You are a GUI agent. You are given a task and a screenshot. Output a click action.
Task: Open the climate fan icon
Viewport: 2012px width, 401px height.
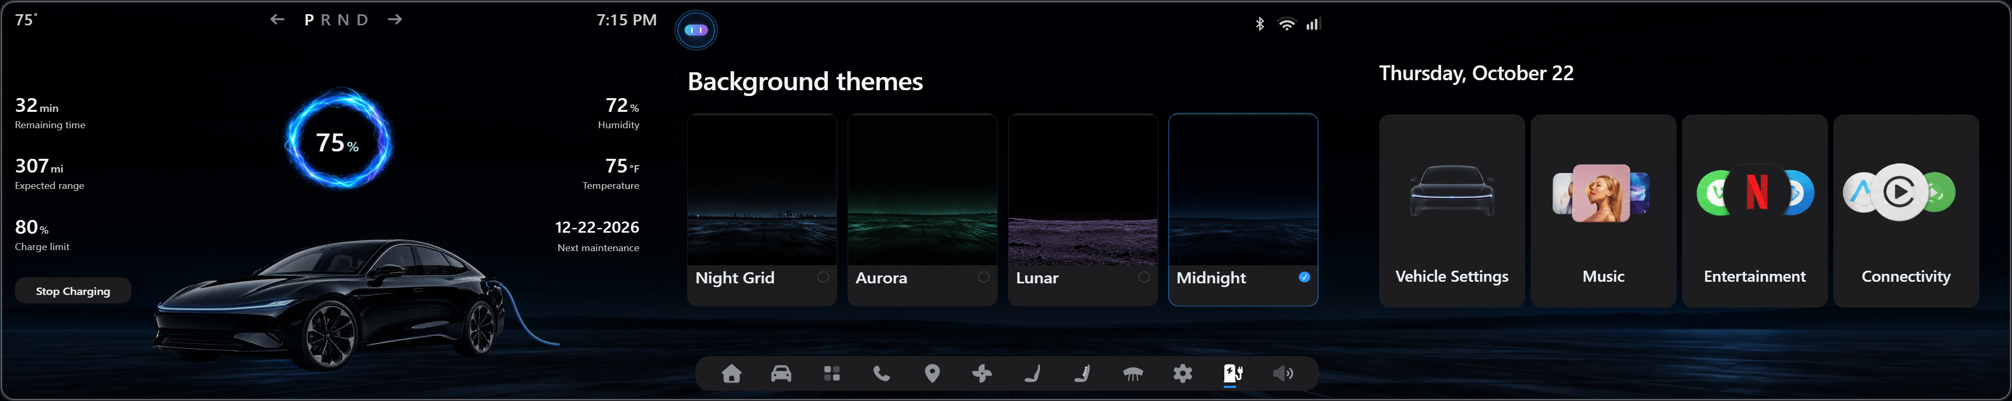(982, 374)
